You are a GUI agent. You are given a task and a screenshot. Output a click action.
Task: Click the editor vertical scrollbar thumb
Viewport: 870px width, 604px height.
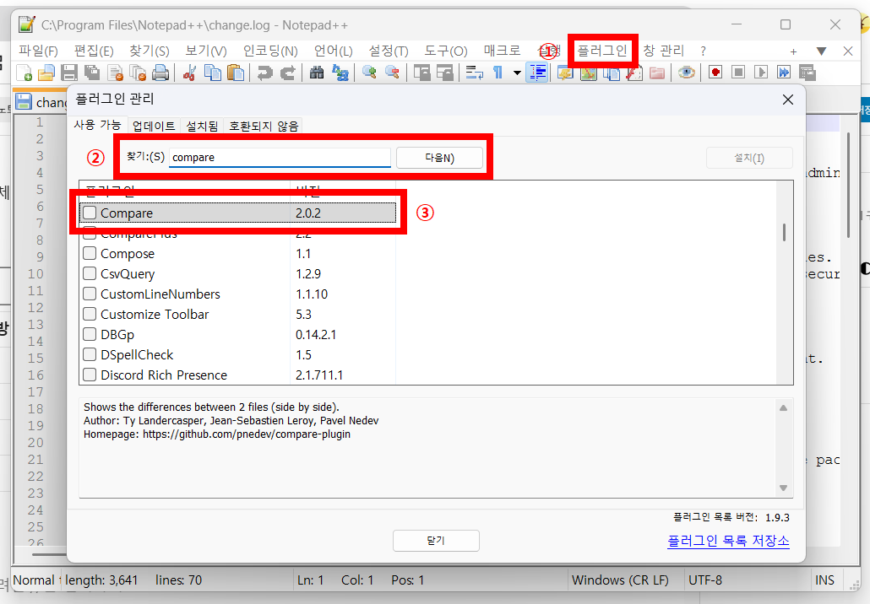pos(848,185)
